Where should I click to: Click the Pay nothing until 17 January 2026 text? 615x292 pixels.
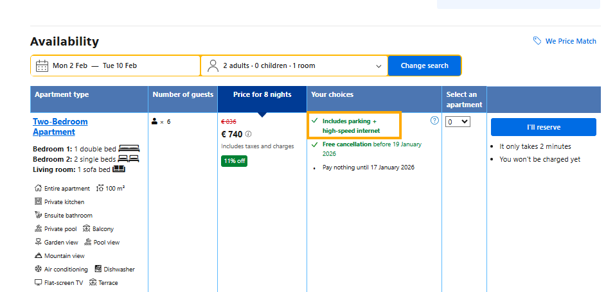tap(368, 167)
